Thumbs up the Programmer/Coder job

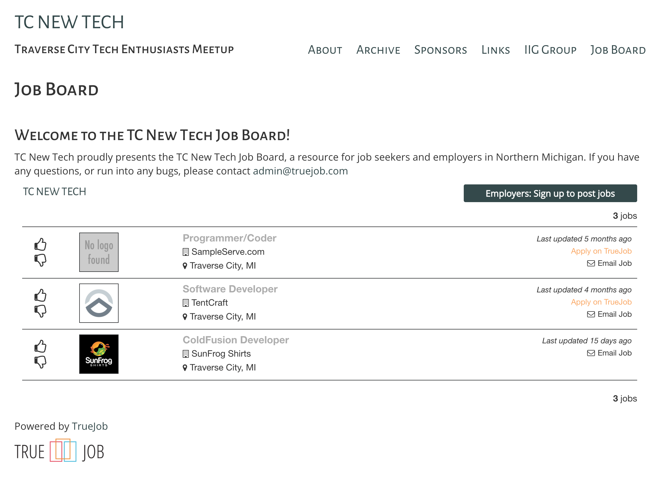coord(40,245)
